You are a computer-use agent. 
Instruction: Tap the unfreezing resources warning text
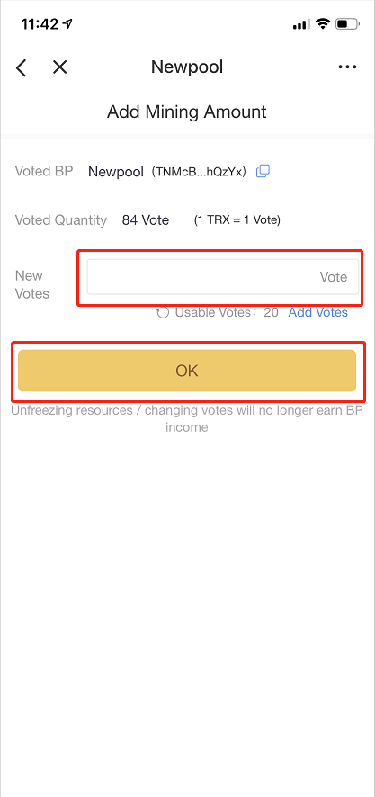187,419
